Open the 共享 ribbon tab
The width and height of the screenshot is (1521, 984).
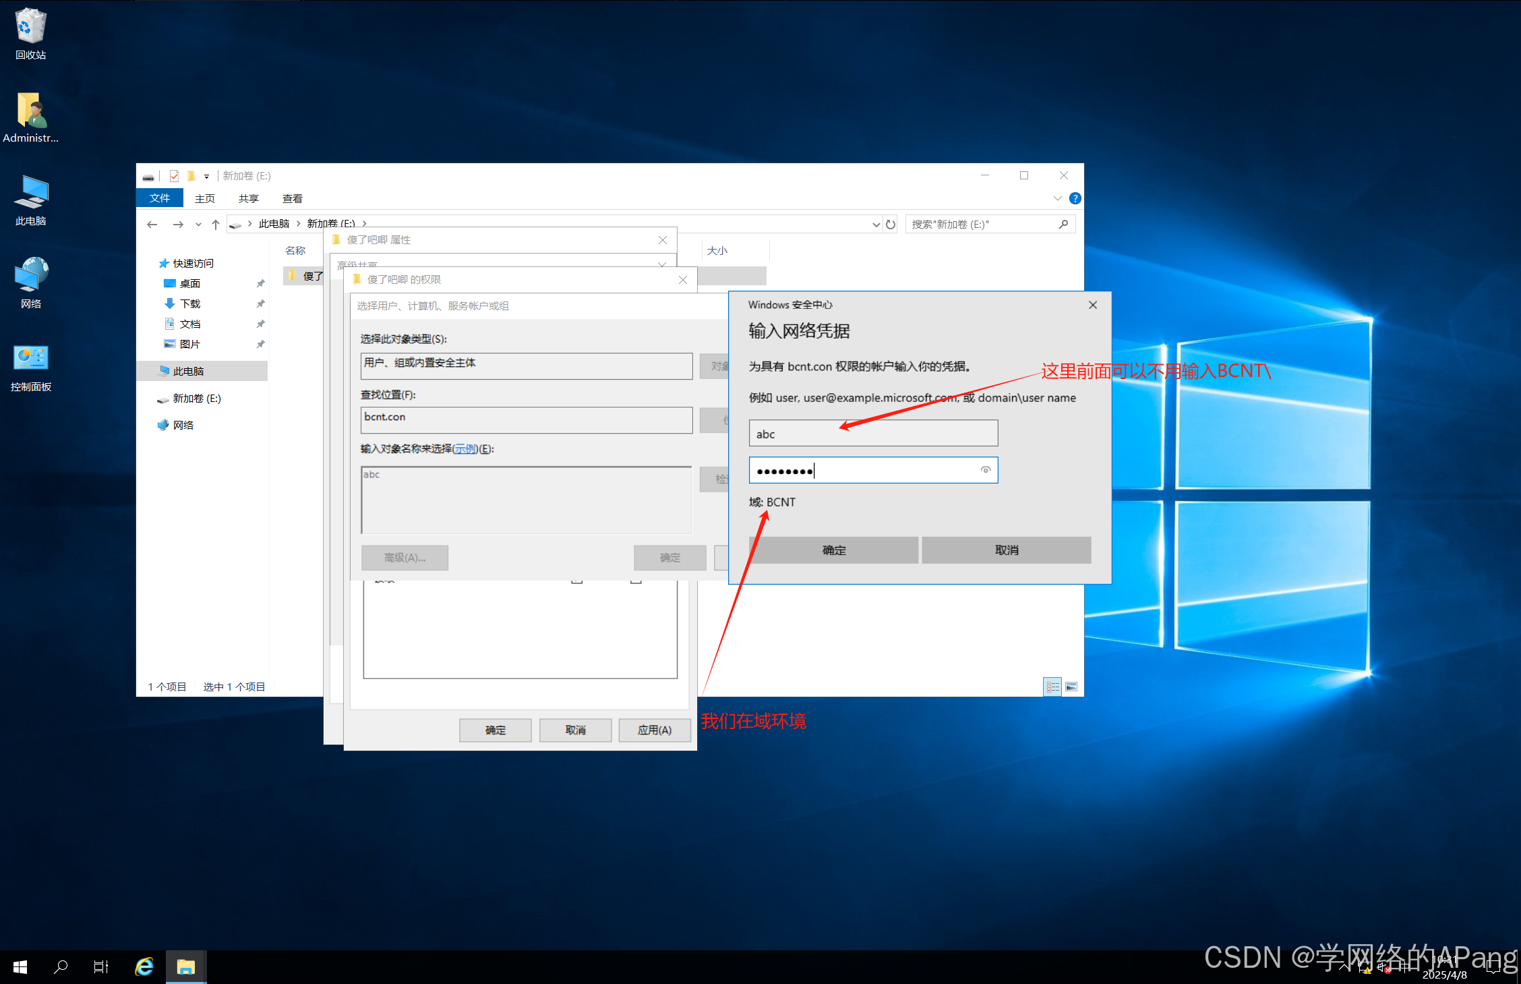point(248,198)
